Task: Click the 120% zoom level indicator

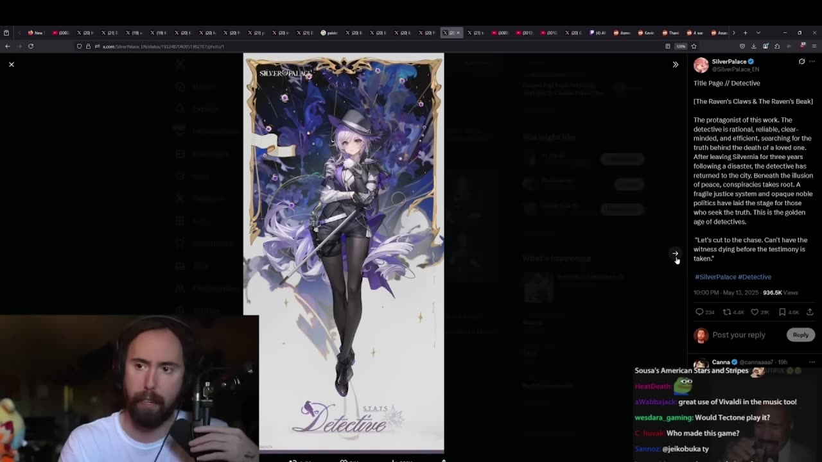Action: pos(681,46)
